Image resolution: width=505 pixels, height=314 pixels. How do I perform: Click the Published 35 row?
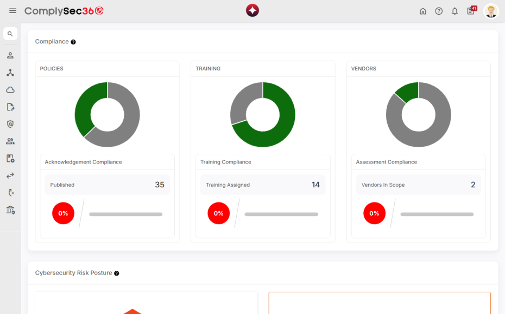(x=108, y=185)
